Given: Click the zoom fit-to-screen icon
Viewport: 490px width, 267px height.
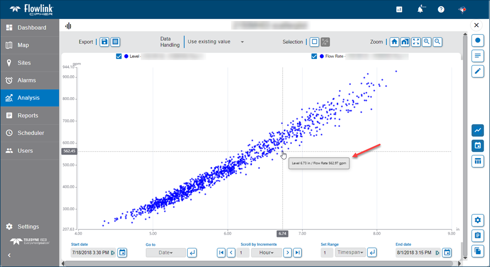Looking at the screenshot, I should pyautogui.click(x=416, y=42).
